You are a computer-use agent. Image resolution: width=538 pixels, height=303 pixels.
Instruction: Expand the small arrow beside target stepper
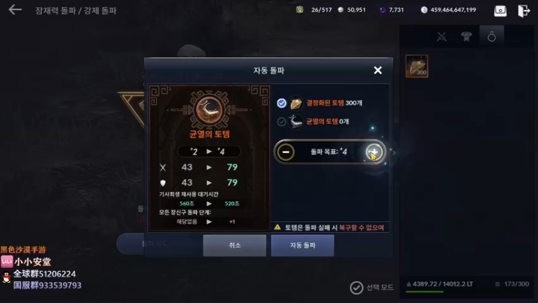[x=394, y=153]
